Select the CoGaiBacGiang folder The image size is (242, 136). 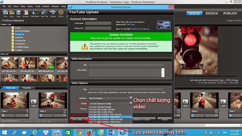[22, 47]
